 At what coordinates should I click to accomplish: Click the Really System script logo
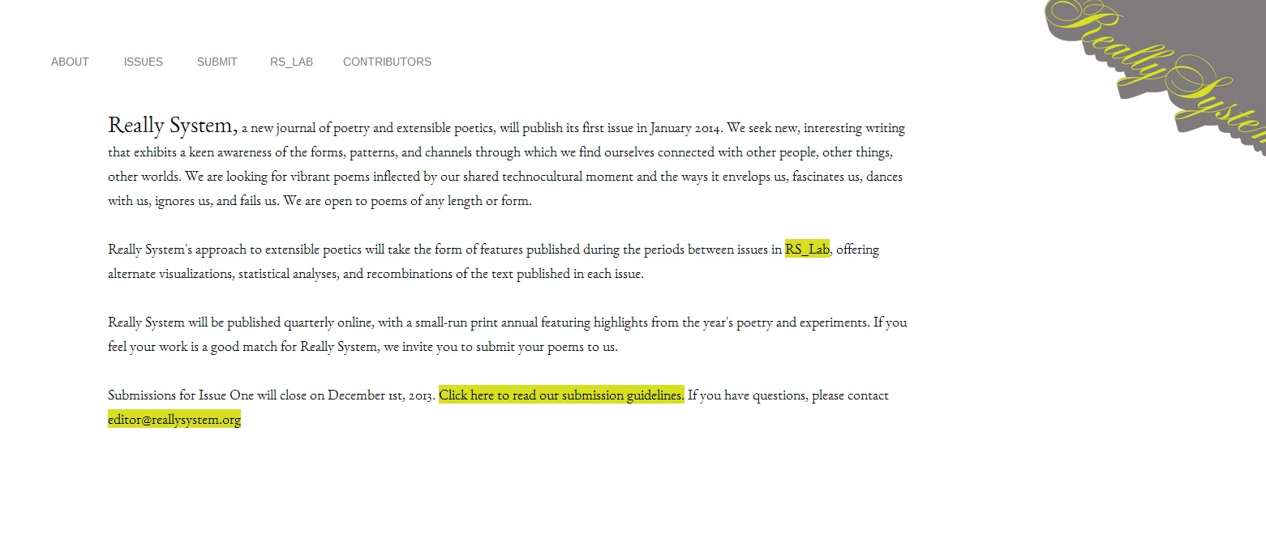tap(1168, 71)
